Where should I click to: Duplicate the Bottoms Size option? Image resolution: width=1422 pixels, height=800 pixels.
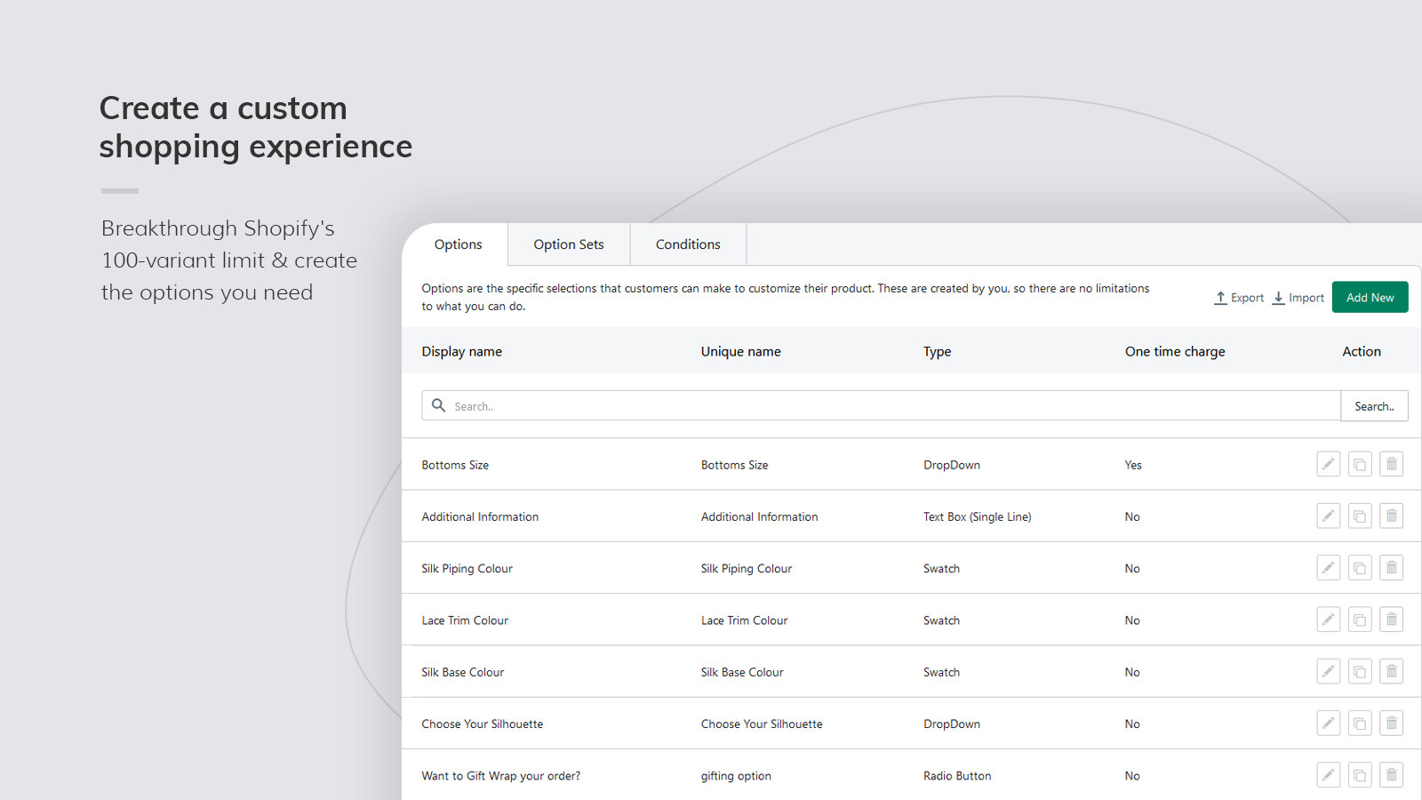[x=1360, y=464]
